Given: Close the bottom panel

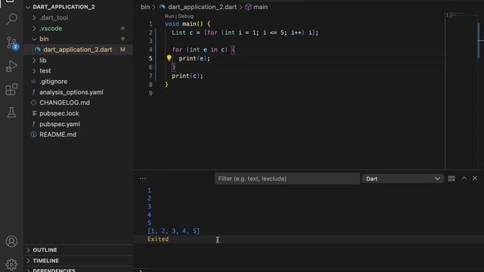Looking at the screenshot, I should click(475, 178).
